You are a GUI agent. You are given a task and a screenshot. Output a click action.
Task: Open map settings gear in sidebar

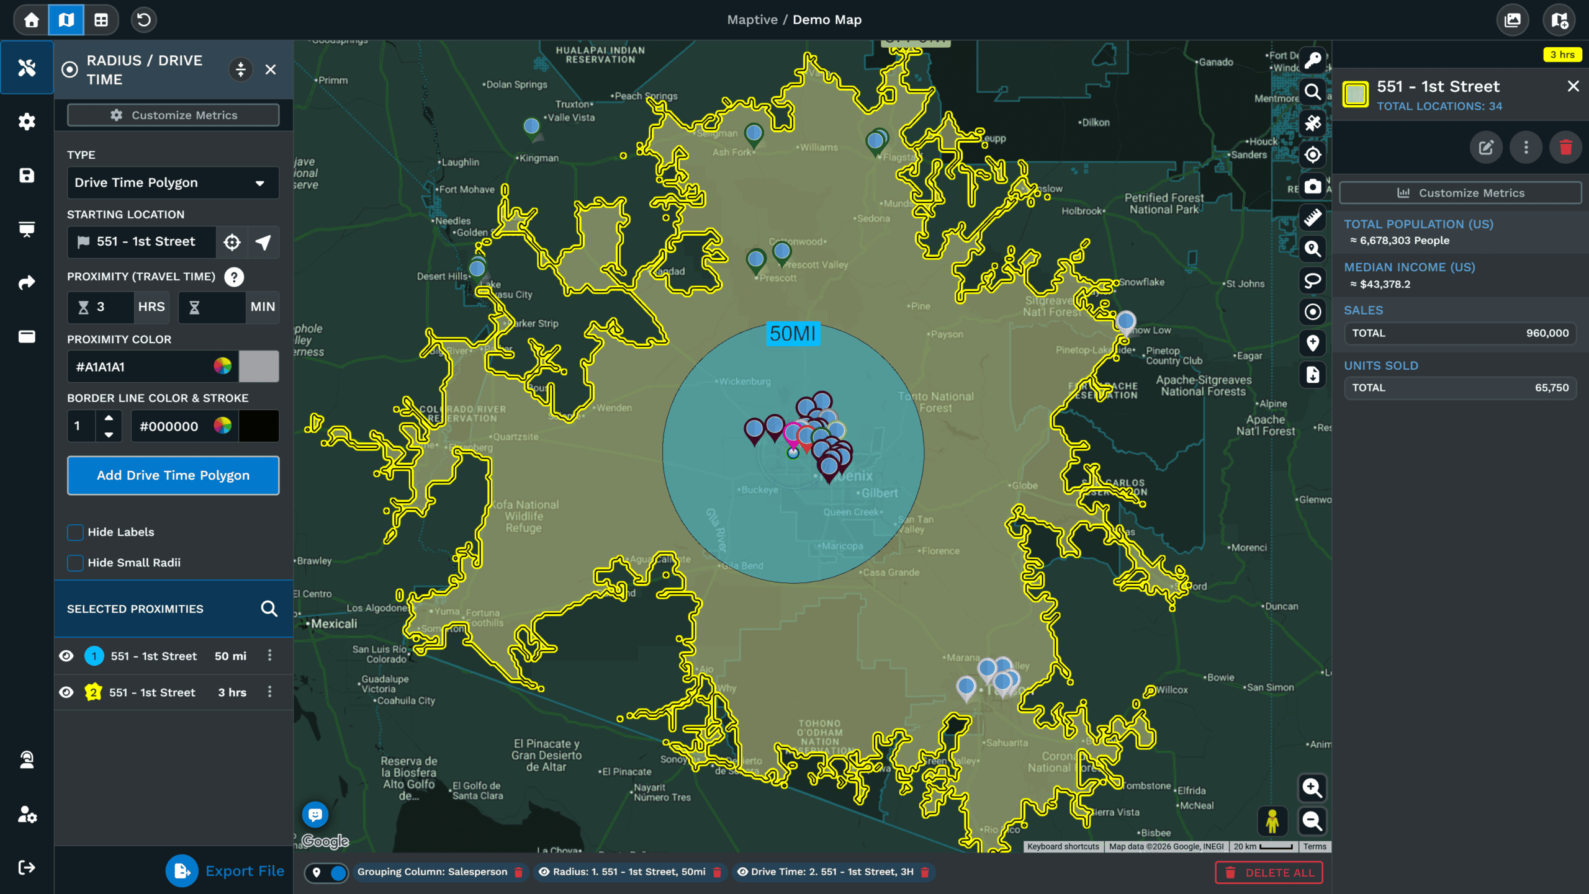(27, 121)
